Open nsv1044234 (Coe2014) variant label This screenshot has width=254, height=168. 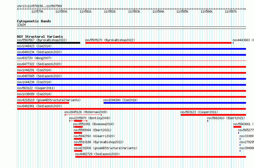(34, 82)
